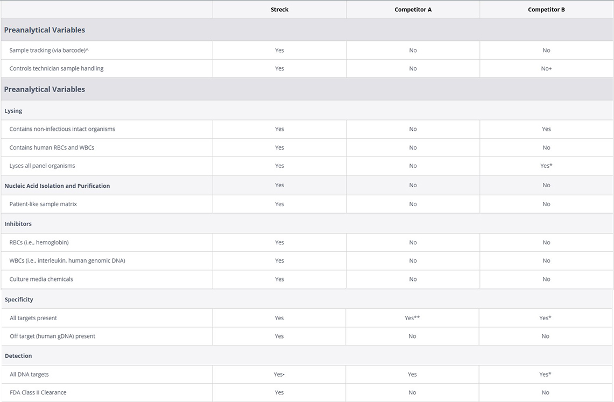The height and width of the screenshot is (402, 614).
Task: Click the Detection section heading
Action: 18,356
